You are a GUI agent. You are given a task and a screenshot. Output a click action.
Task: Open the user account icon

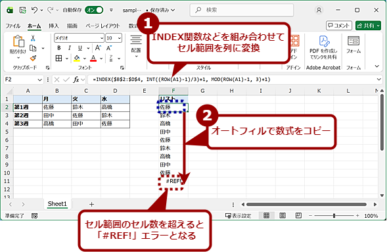pyautogui.click(x=319, y=10)
